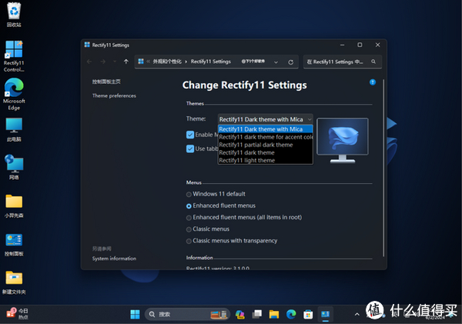Image resolution: width=462 pixels, height=324 pixels.
Task: Click 外观和个性化 breadcrumb
Action: pyautogui.click(x=167, y=62)
